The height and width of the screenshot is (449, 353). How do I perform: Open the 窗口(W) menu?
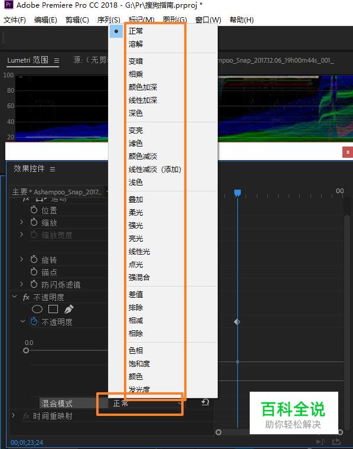(208, 20)
